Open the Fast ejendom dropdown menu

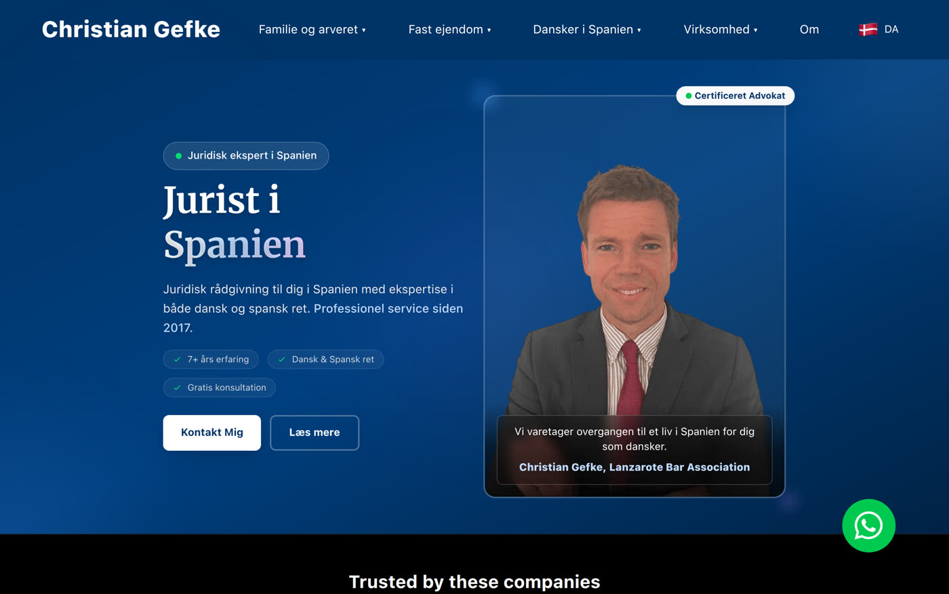point(450,29)
